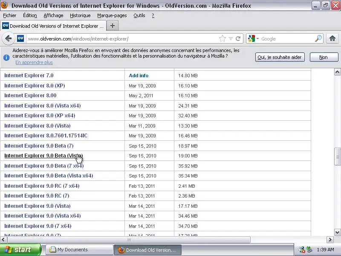Open the Firefox home page icon
Screen dimensions: 341x256
(332, 39)
